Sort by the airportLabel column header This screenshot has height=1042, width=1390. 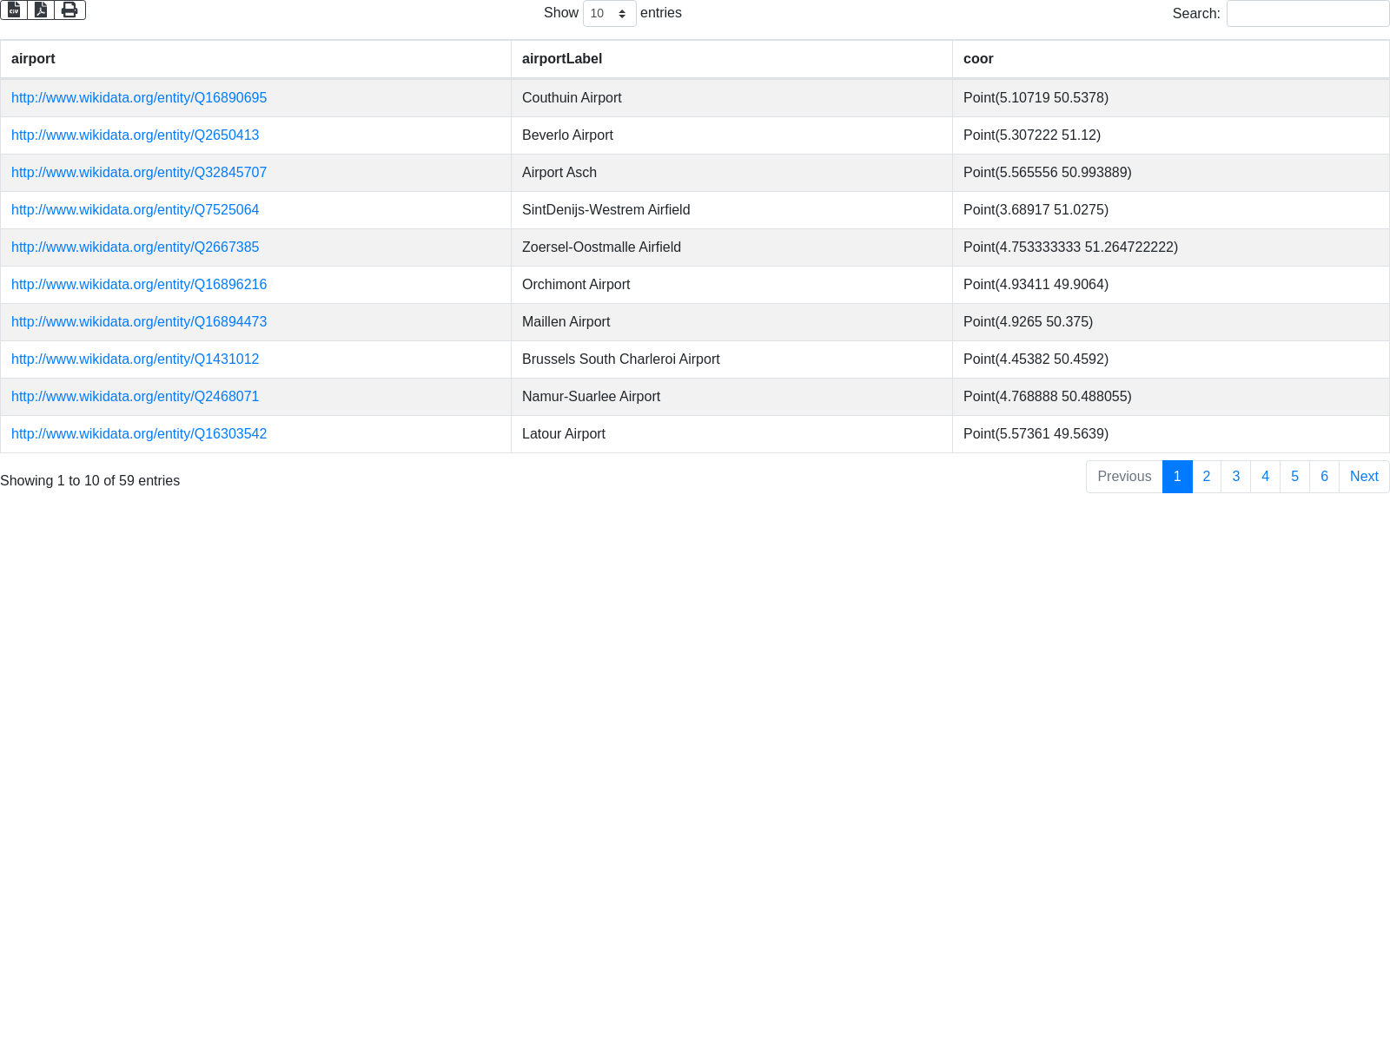click(x=561, y=59)
